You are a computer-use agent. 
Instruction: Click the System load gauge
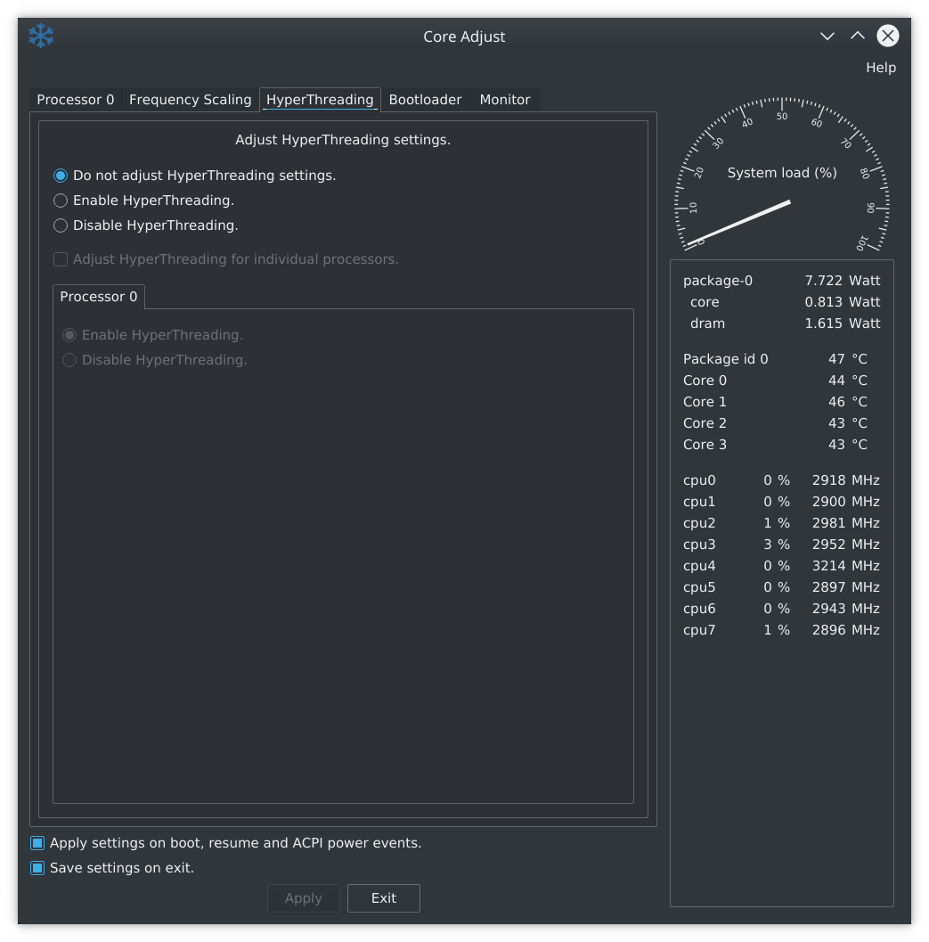click(x=781, y=174)
